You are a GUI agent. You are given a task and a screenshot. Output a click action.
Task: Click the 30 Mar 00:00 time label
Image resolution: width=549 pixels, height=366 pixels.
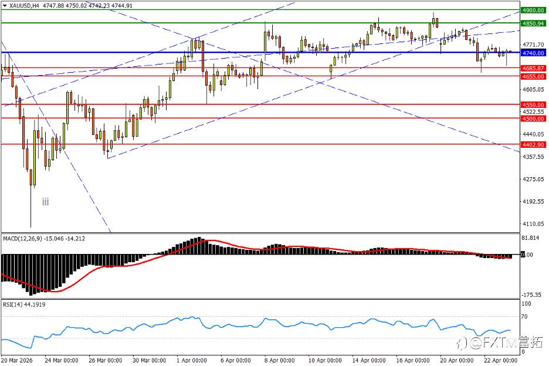[149, 360]
